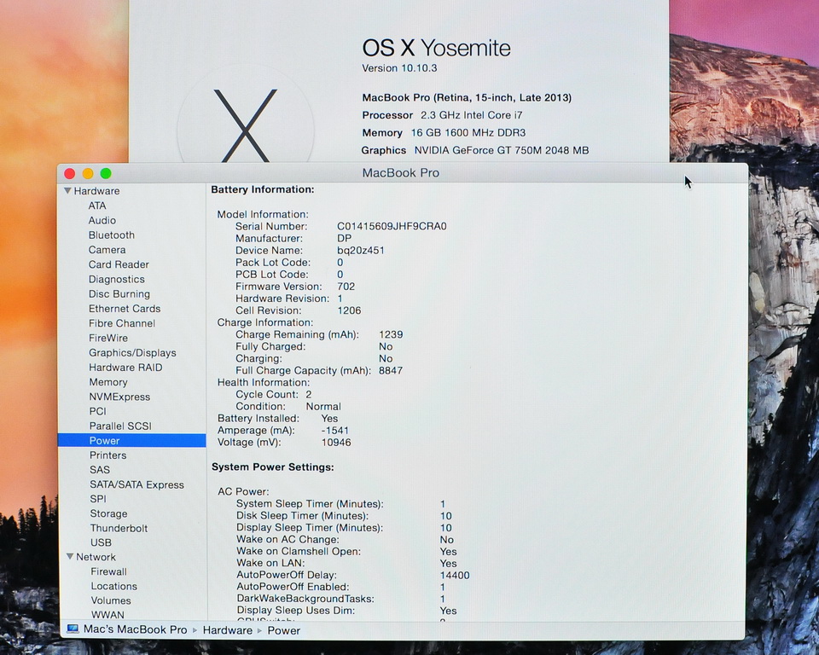Click the X logo in About window
The width and height of the screenshot is (819, 655).
[x=246, y=125]
